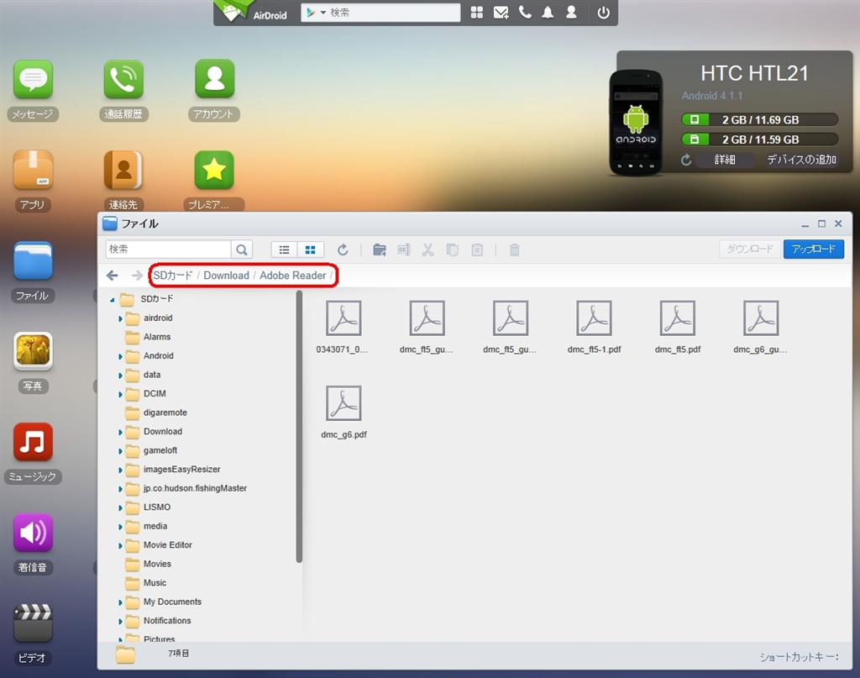Click the SD card 2 GB / 11.59 GB bar

(x=759, y=139)
